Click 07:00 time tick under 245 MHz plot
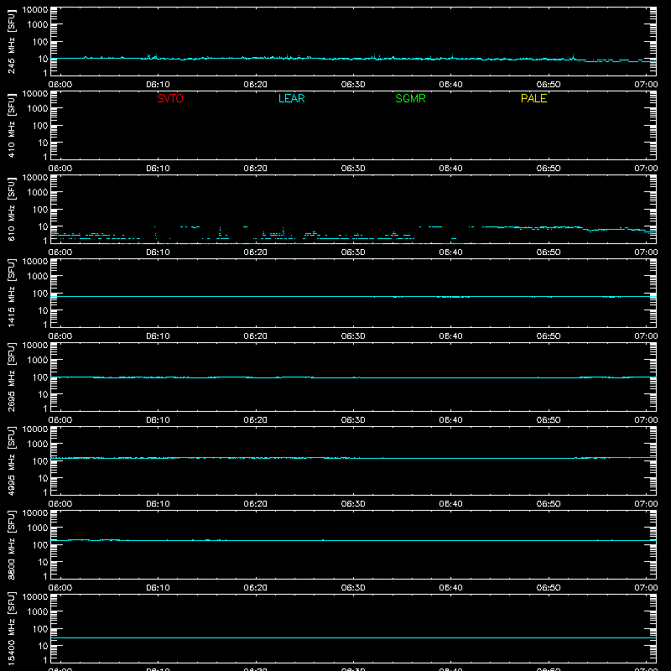 (x=646, y=85)
